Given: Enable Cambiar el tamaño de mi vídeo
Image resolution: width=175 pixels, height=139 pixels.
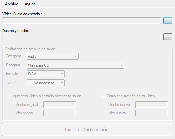Looking at the screenshot, I should coord(103,96).
